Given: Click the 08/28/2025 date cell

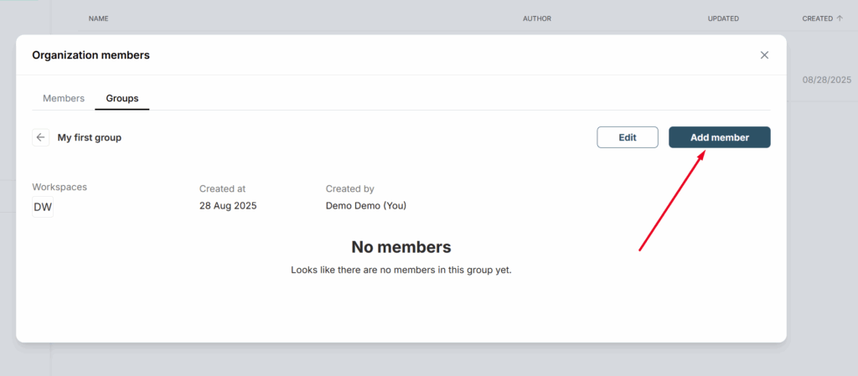Looking at the screenshot, I should (x=827, y=80).
